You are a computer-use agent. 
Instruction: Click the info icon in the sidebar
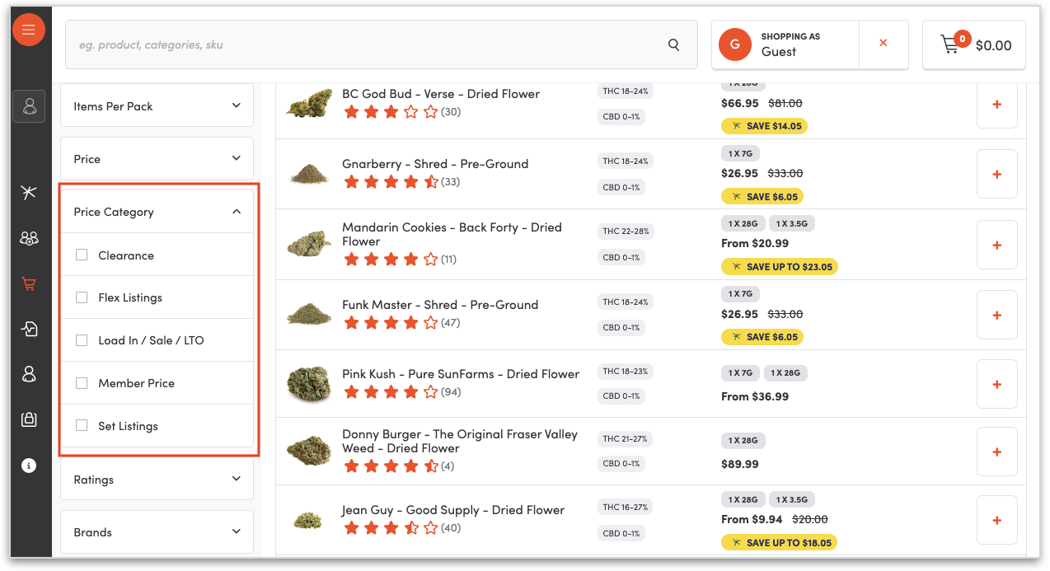(x=29, y=466)
